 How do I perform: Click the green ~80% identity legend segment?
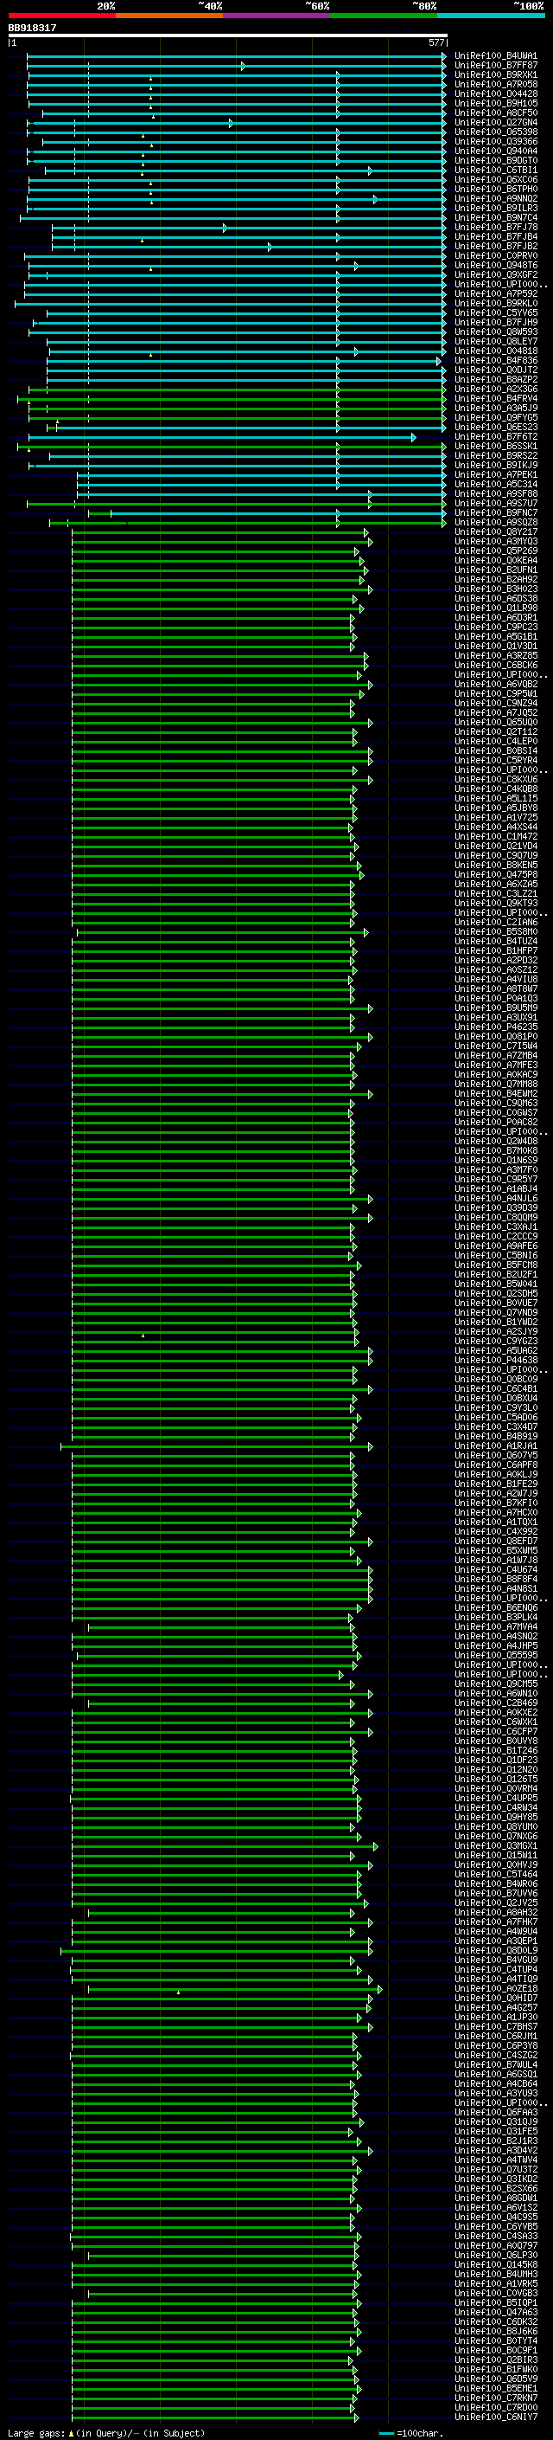coord(384,16)
